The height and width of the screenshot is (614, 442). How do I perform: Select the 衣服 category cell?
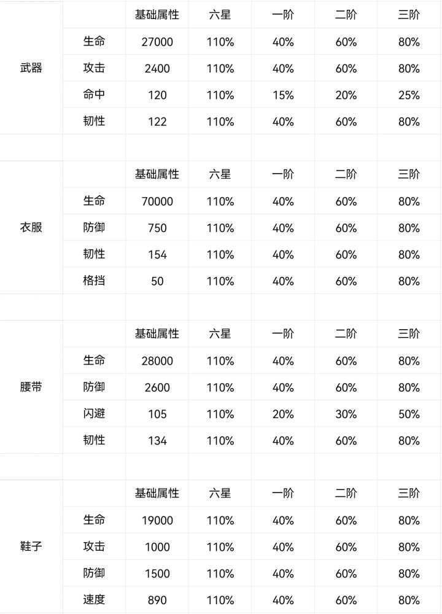click(x=31, y=228)
